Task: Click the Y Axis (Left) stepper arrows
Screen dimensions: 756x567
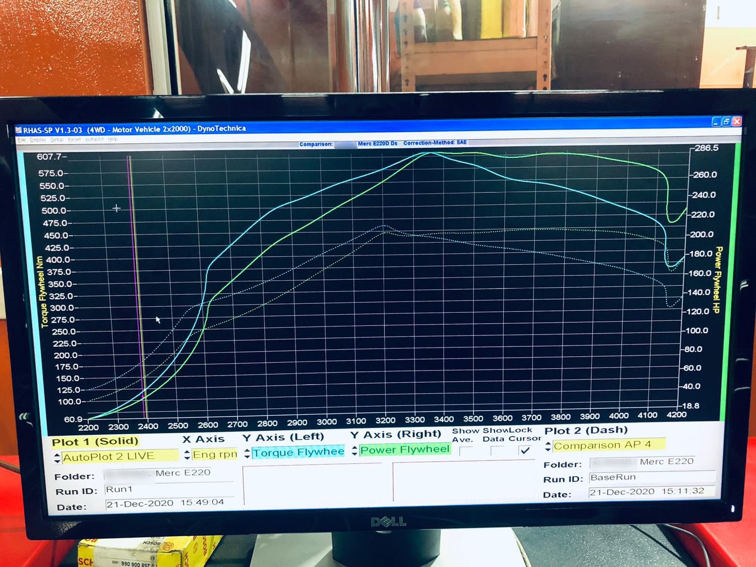Action: (x=247, y=454)
